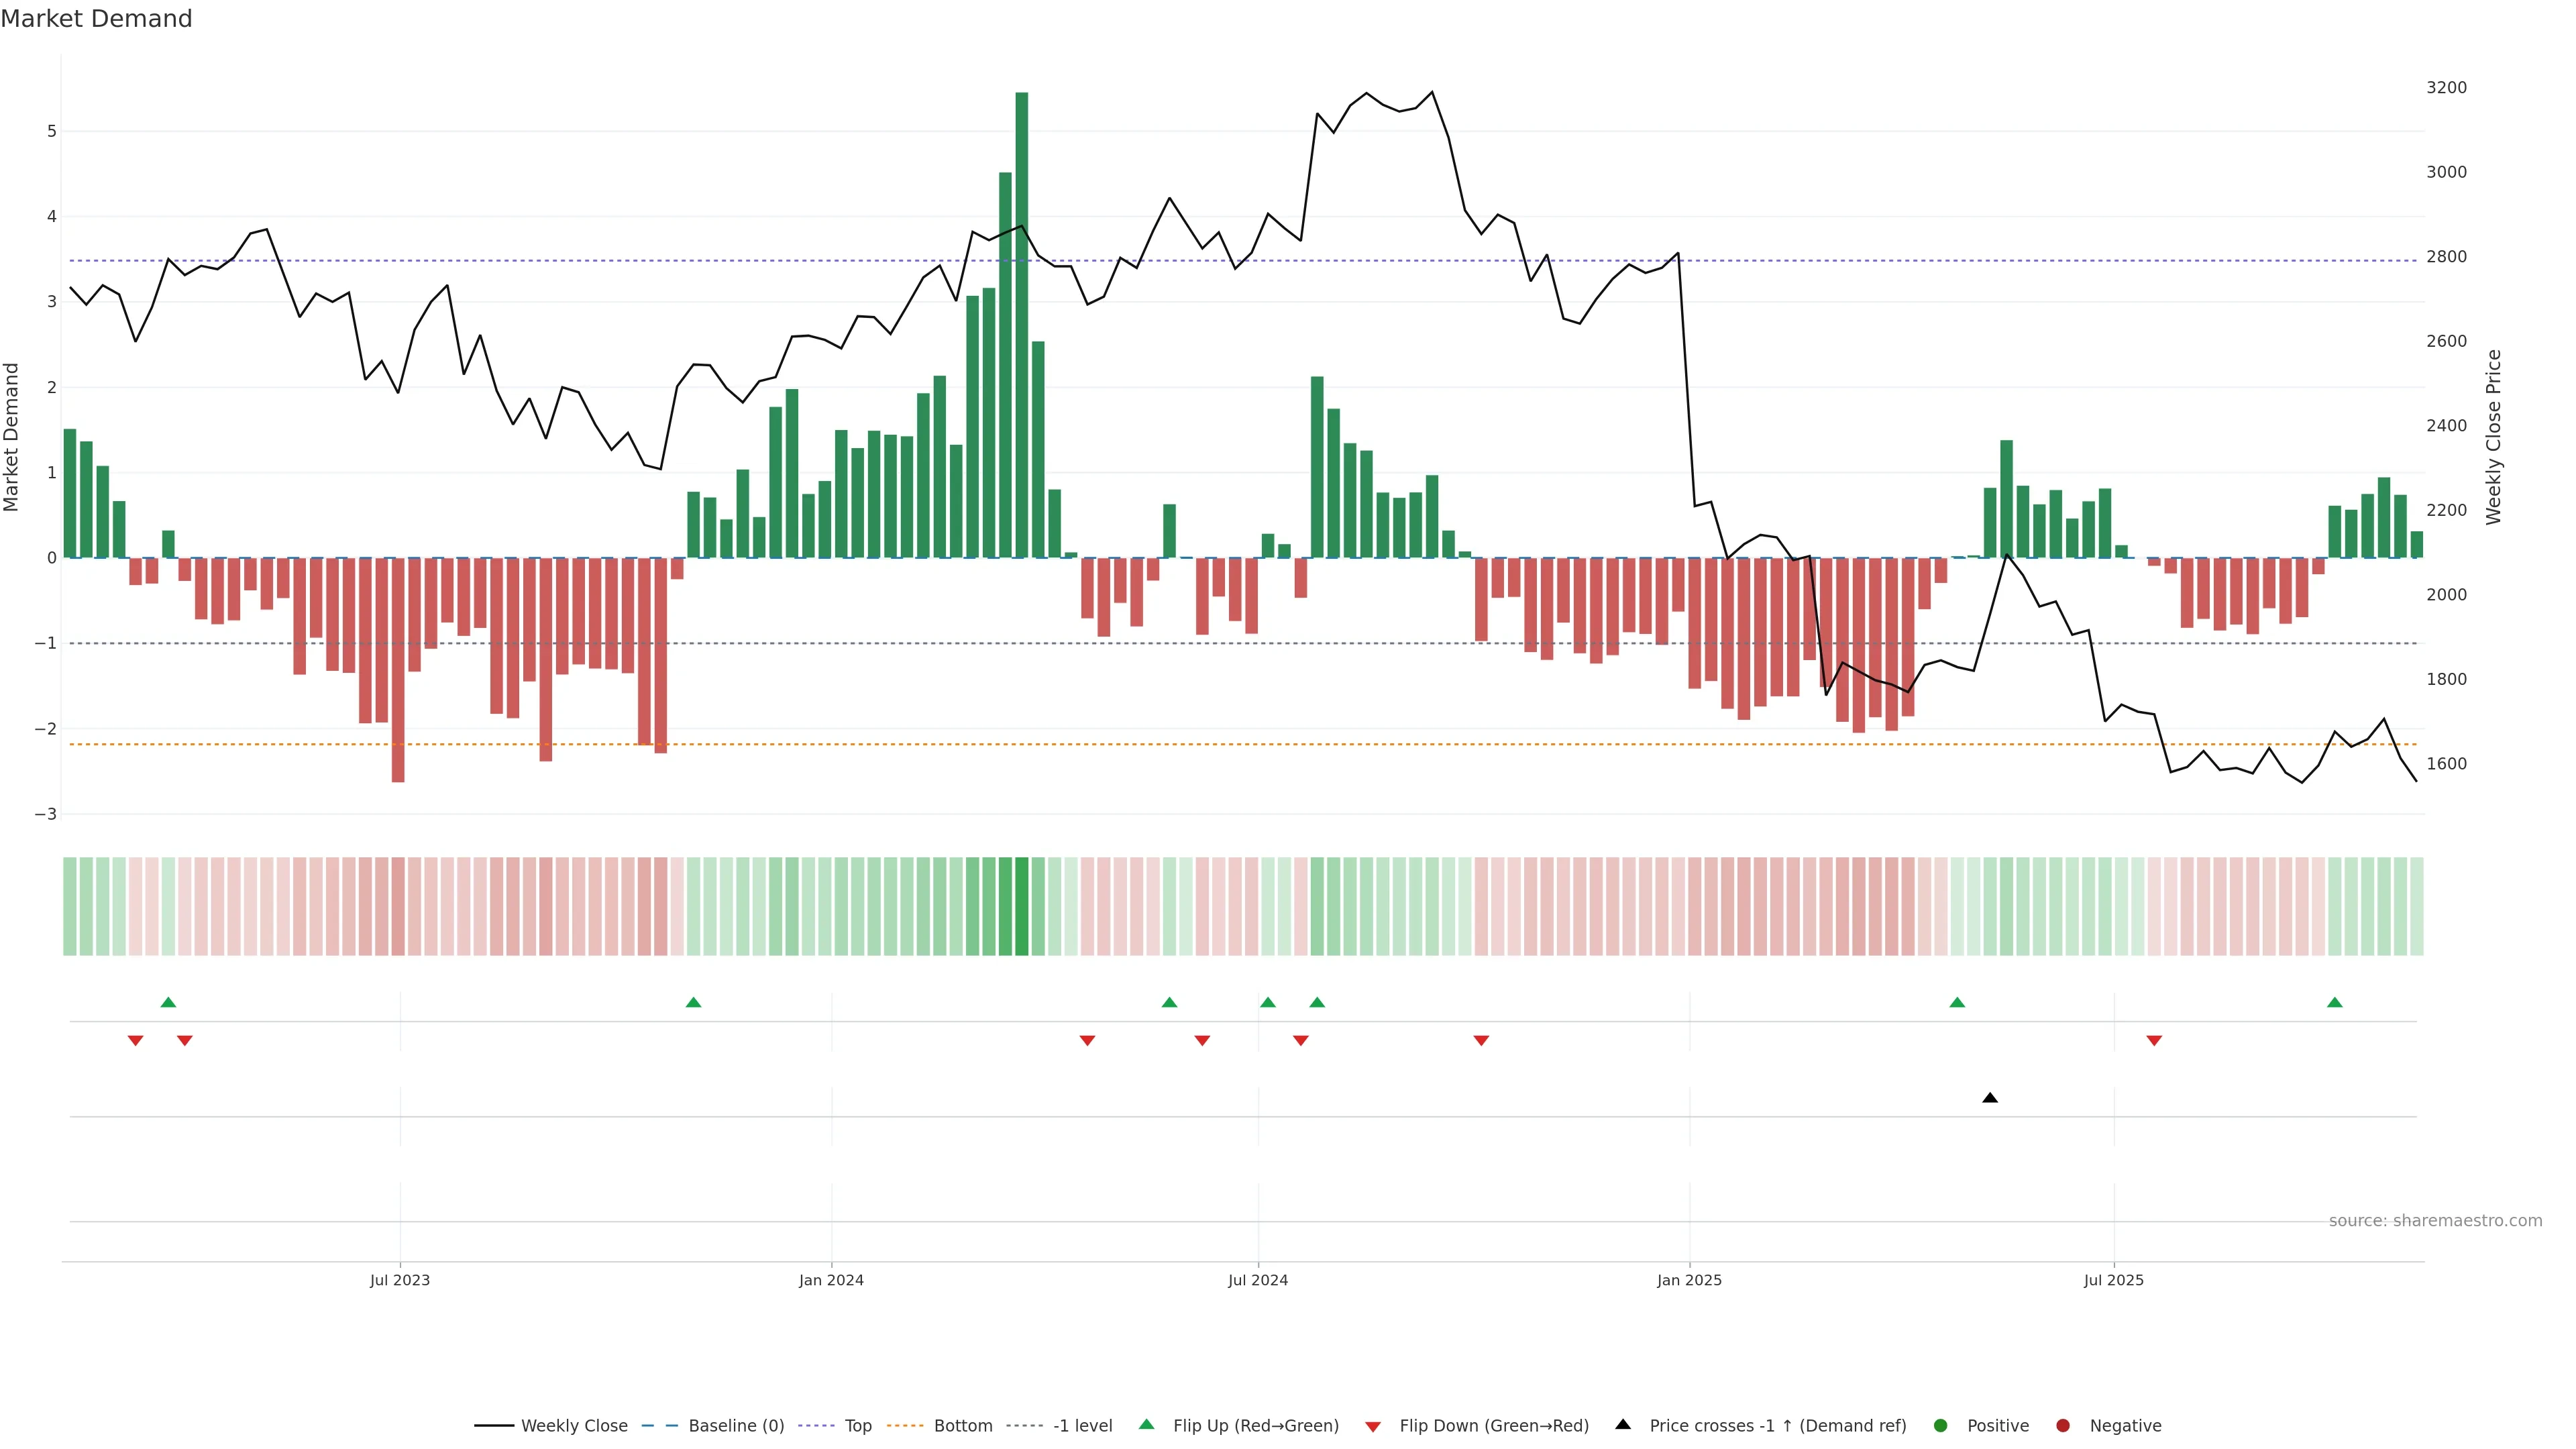The height and width of the screenshot is (1449, 2576).
Task: Click the darkest green heatmap cell
Action: pyautogui.click(x=1021, y=906)
